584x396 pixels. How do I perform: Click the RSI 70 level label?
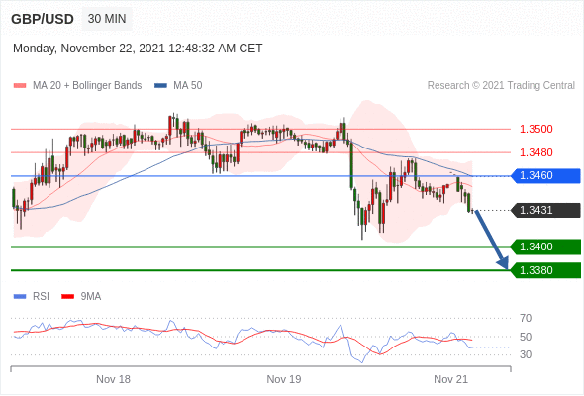point(526,318)
